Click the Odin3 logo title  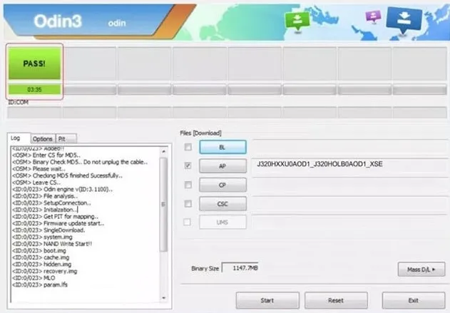[x=58, y=21]
